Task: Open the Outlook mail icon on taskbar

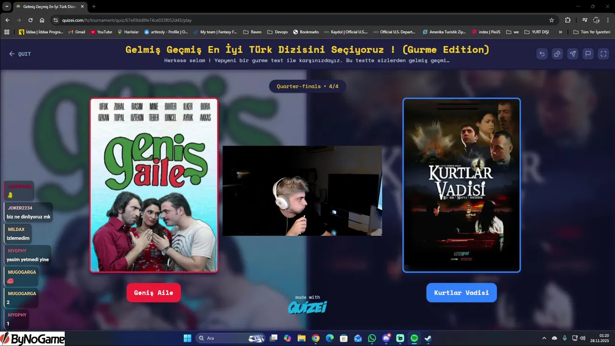Action: click(358, 338)
